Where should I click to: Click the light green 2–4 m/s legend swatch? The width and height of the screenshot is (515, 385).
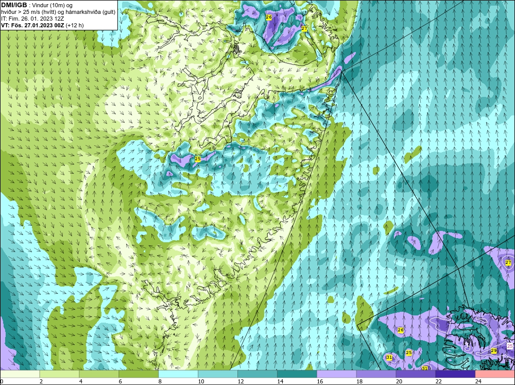coord(59,374)
